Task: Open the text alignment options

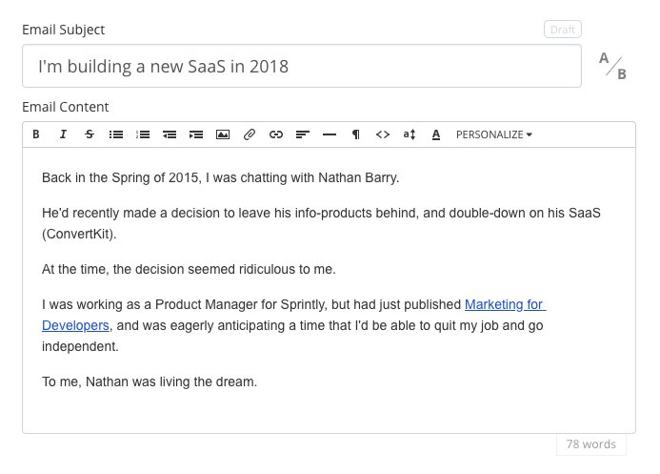Action: pyautogui.click(x=303, y=134)
